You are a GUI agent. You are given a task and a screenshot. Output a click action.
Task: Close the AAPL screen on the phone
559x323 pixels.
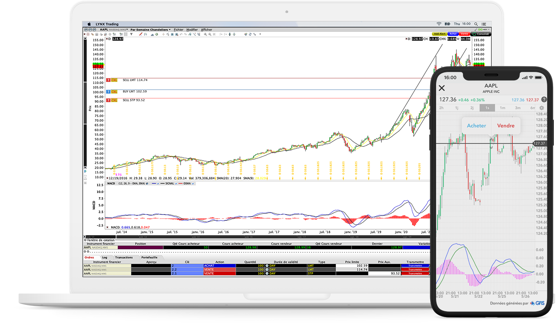[x=442, y=88]
